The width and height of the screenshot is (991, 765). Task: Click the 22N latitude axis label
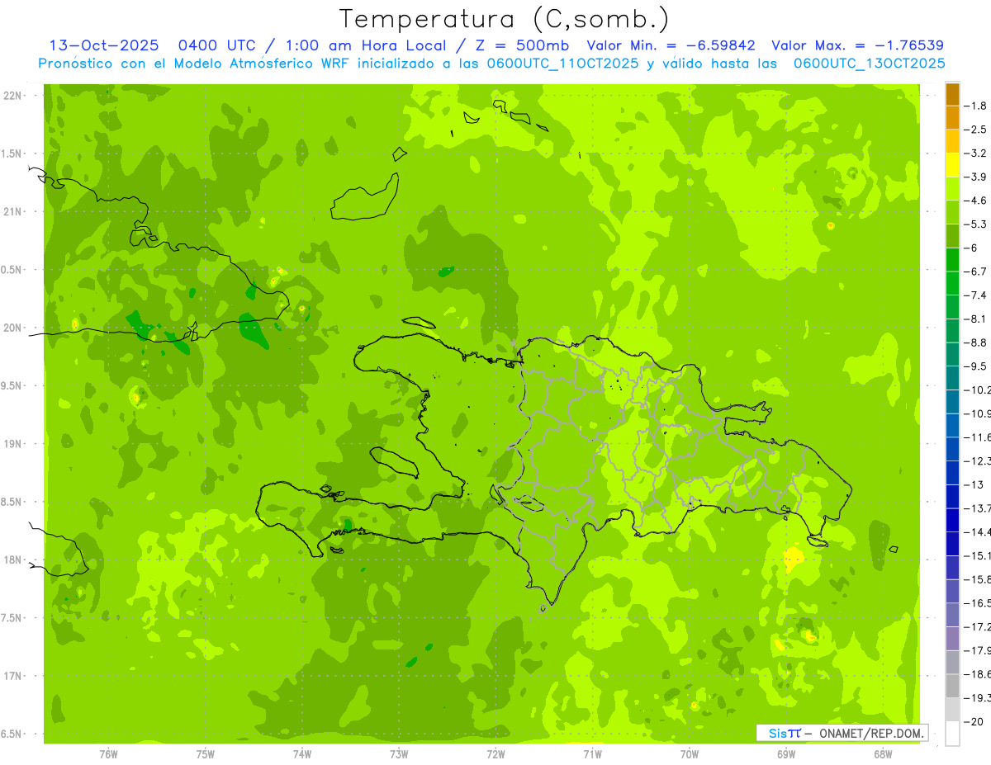click(13, 96)
